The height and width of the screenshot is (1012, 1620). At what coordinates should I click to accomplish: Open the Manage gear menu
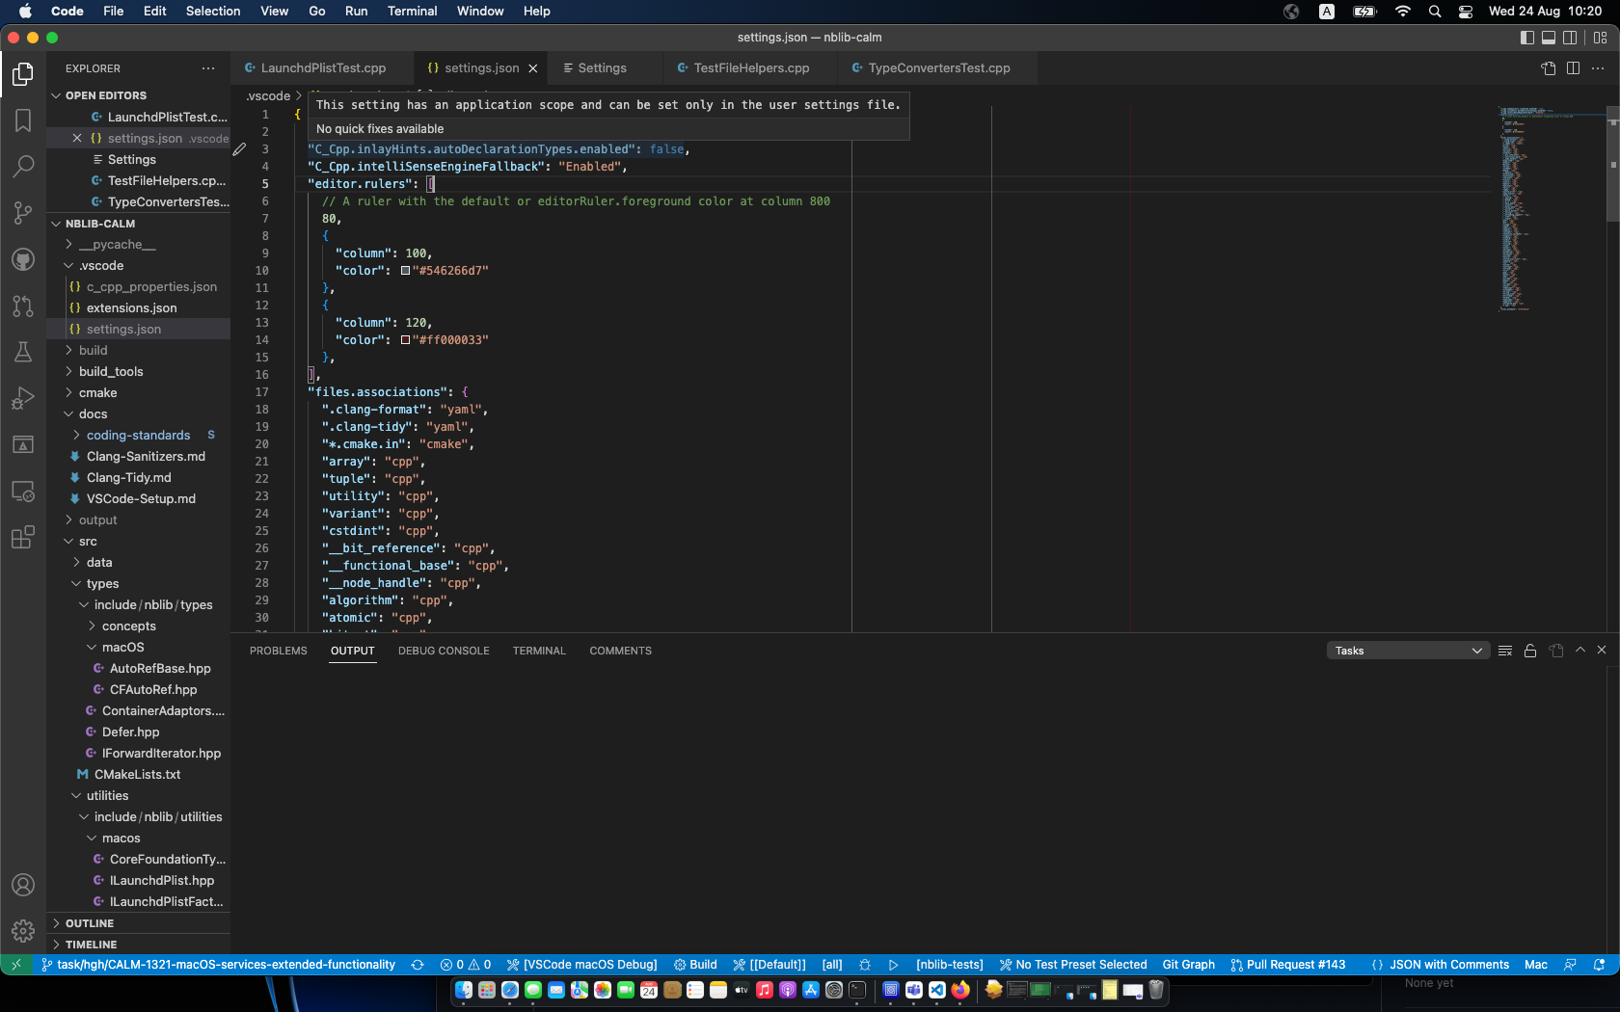pos(23,931)
